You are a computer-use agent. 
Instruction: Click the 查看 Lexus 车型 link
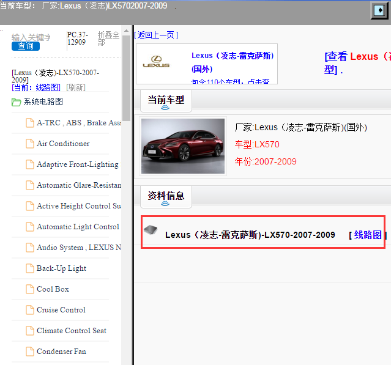(357, 64)
